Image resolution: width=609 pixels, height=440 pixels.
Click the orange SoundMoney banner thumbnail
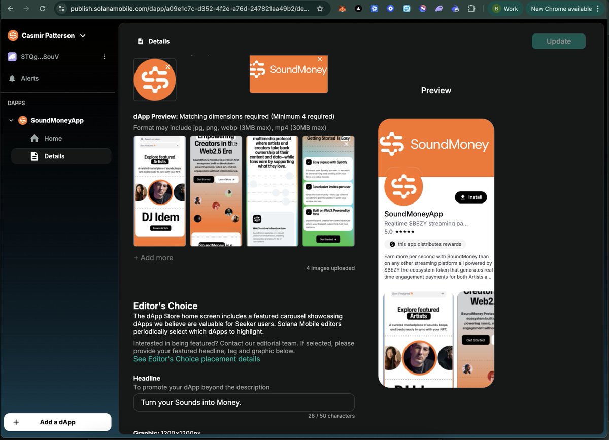(288, 75)
